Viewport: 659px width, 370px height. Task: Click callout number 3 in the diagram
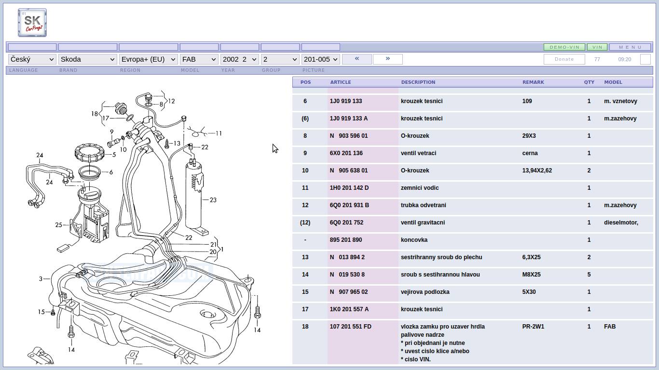pos(41,279)
